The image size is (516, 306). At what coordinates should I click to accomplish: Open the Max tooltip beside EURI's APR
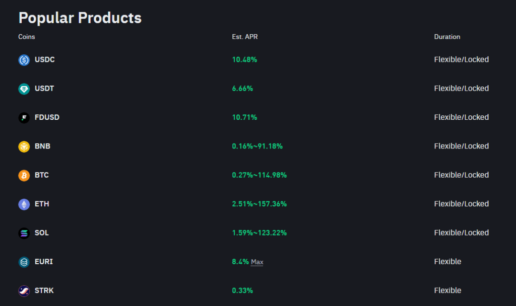tap(258, 262)
